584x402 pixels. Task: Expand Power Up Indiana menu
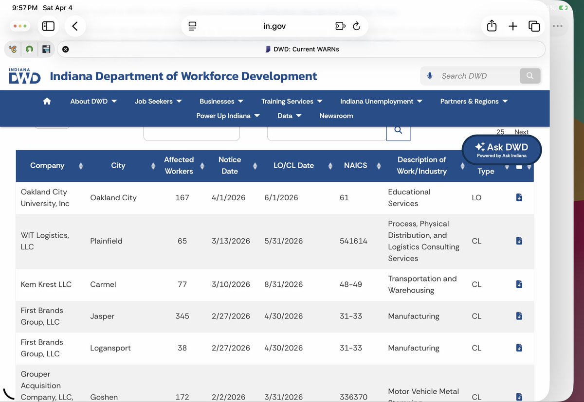pyautogui.click(x=228, y=116)
